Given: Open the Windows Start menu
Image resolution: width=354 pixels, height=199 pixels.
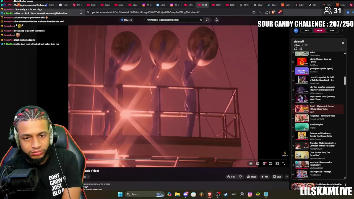Looking at the screenshot, I should [x=120, y=194].
